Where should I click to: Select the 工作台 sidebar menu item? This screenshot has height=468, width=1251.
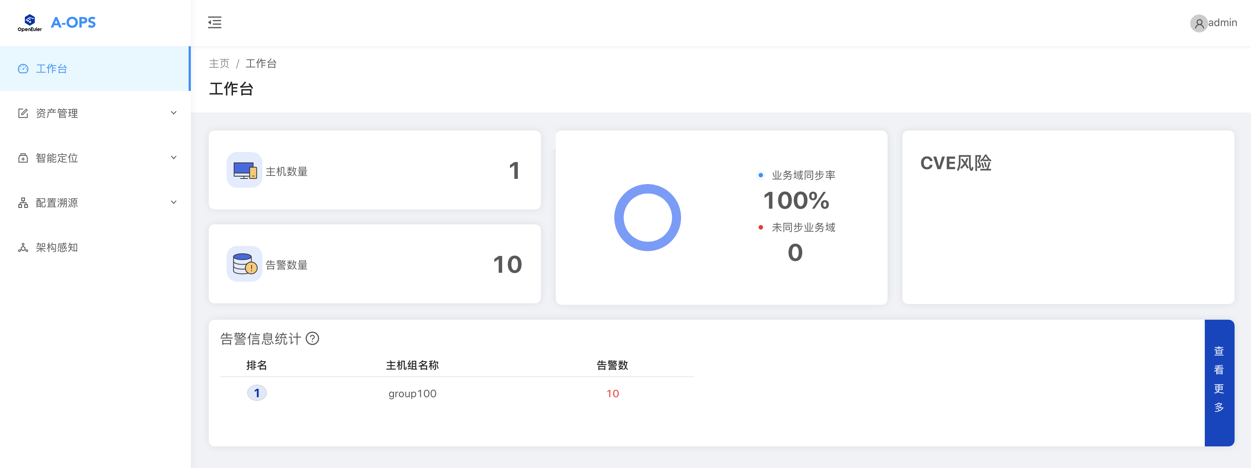click(x=51, y=69)
